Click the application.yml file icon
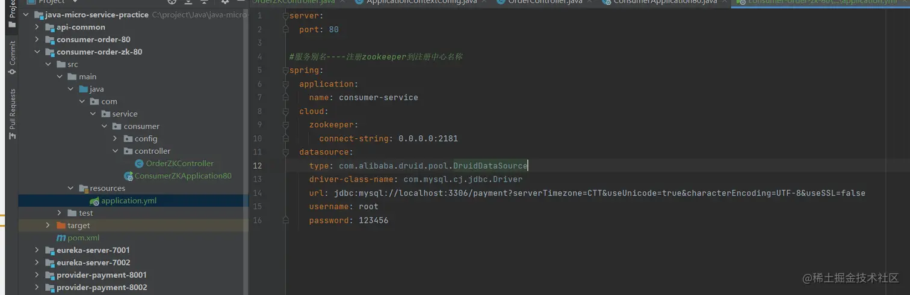The width and height of the screenshot is (910, 295). pyautogui.click(x=94, y=201)
